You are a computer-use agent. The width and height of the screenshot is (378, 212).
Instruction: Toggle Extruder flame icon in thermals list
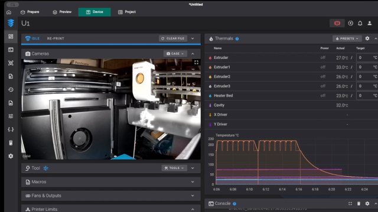click(210, 58)
